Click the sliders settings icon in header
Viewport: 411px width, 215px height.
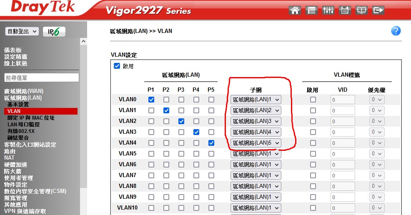tap(328, 10)
